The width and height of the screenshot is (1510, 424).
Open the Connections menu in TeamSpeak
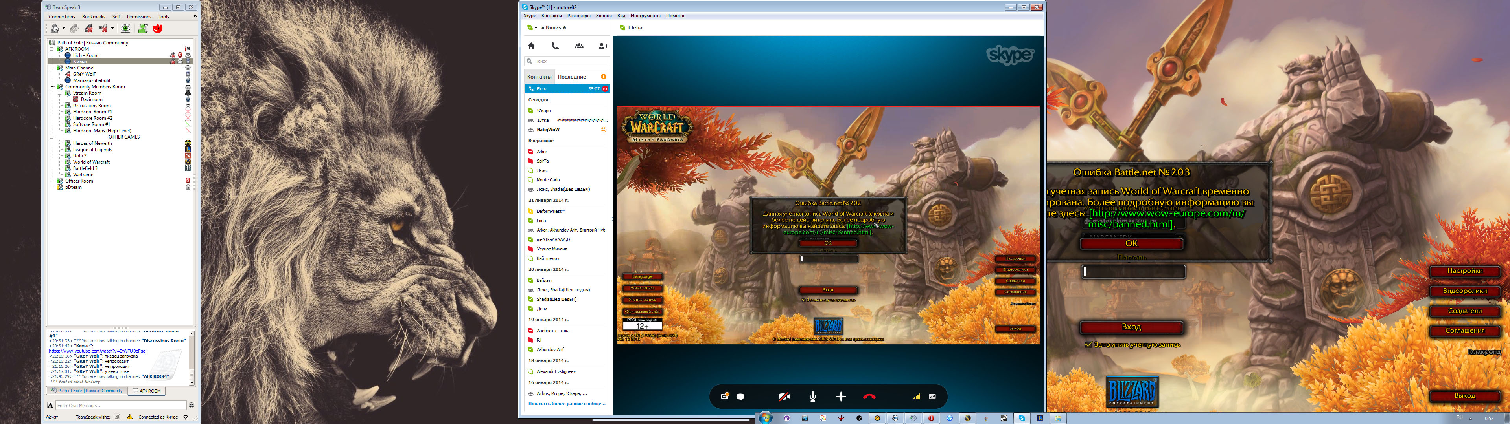[x=62, y=17]
